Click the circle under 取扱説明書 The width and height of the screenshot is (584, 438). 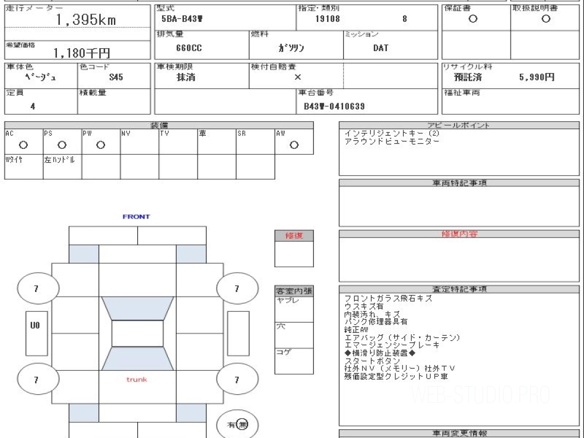546,19
